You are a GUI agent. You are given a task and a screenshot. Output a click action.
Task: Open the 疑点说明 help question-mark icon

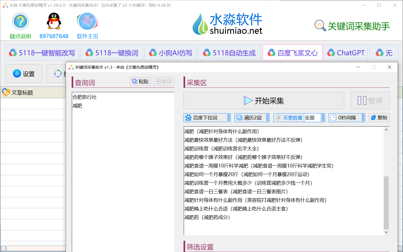coord(20,21)
